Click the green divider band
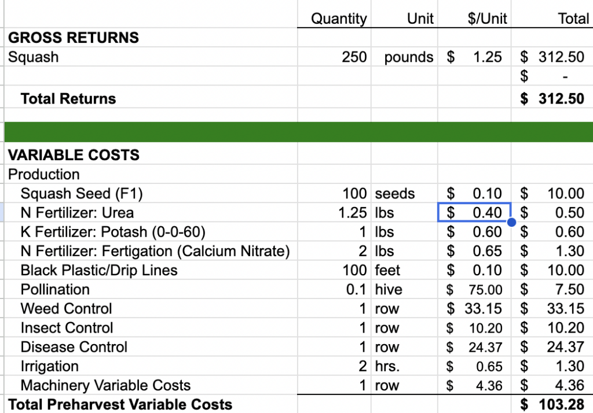 coord(296,132)
